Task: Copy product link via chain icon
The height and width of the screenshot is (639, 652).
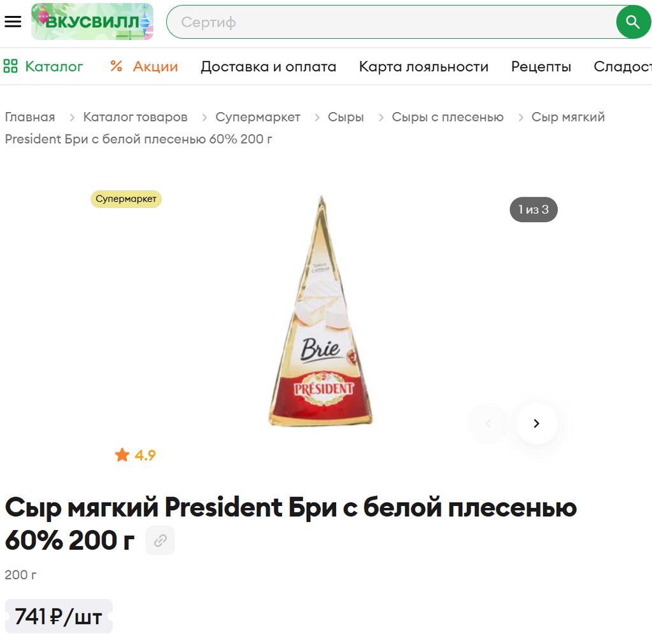Action: [160, 540]
